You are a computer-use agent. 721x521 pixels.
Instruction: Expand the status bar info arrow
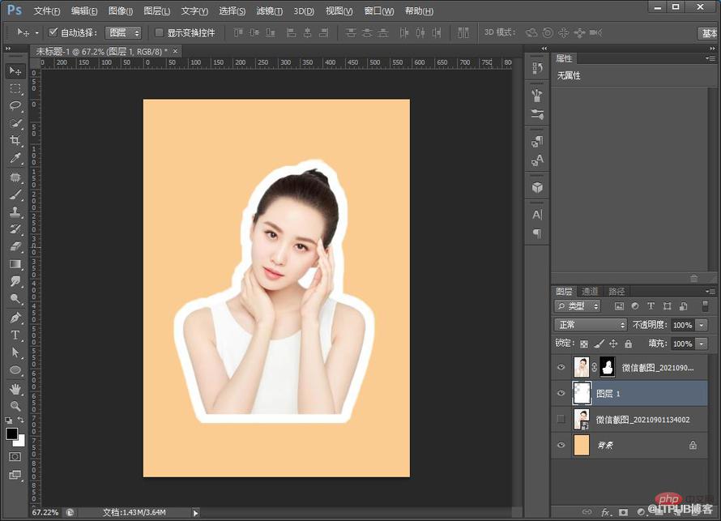pos(196,513)
